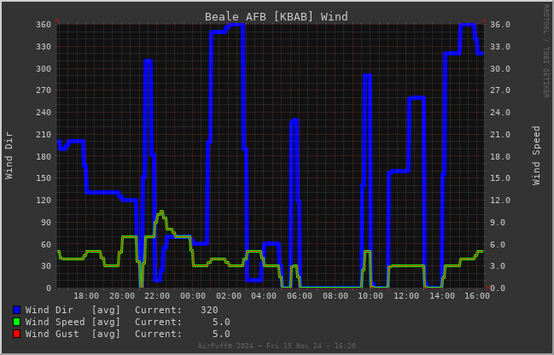Click the Wind Speed current value 5.0

pyautogui.click(x=222, y=323)
